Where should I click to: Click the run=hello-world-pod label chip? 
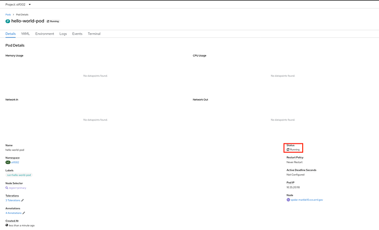click(x=19, y=175)
